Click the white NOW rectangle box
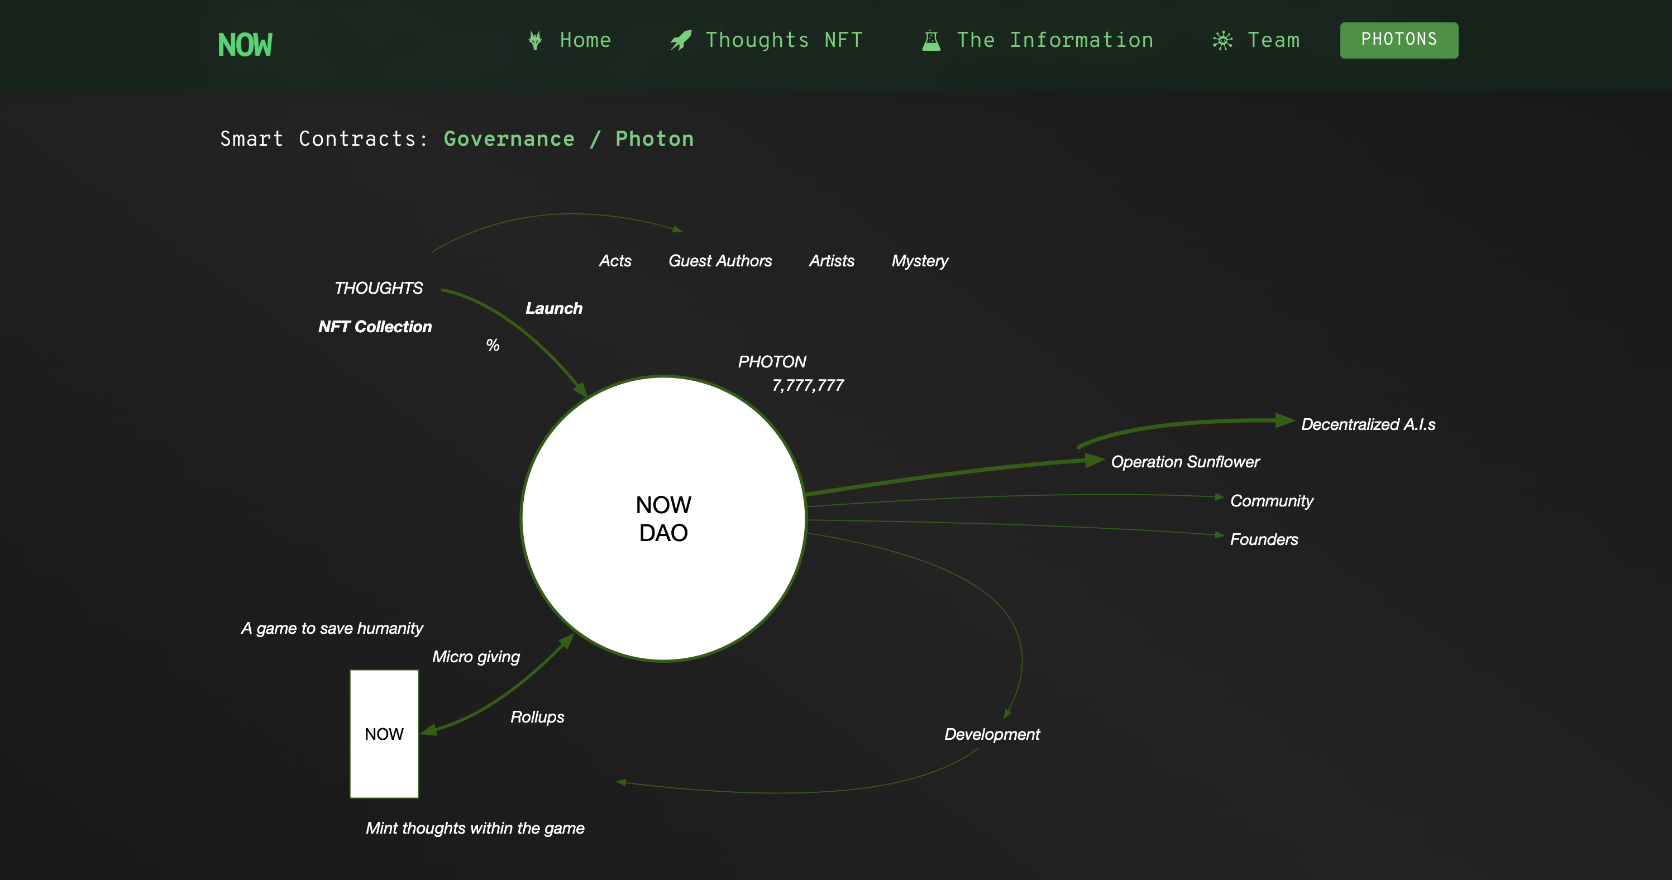 [384, 734]
